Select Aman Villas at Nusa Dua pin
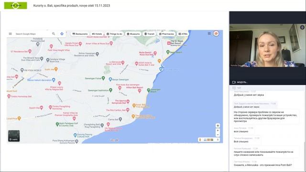The height and width of the screenshot is (172, 306). (111, 43)
